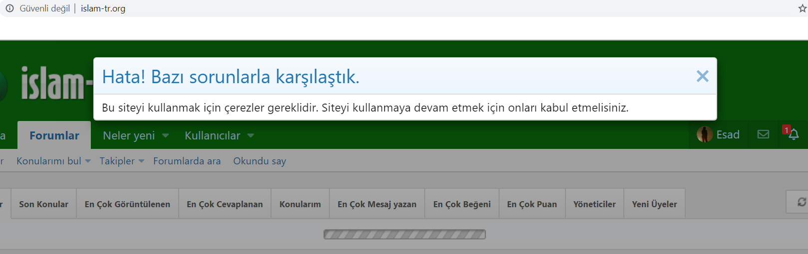Click the Okundu say link
Image resolution: width=808 pixels, height=254 pixels.
[260, 161]
